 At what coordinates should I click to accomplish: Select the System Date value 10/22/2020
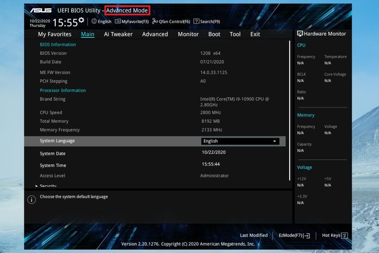(214, 152)
